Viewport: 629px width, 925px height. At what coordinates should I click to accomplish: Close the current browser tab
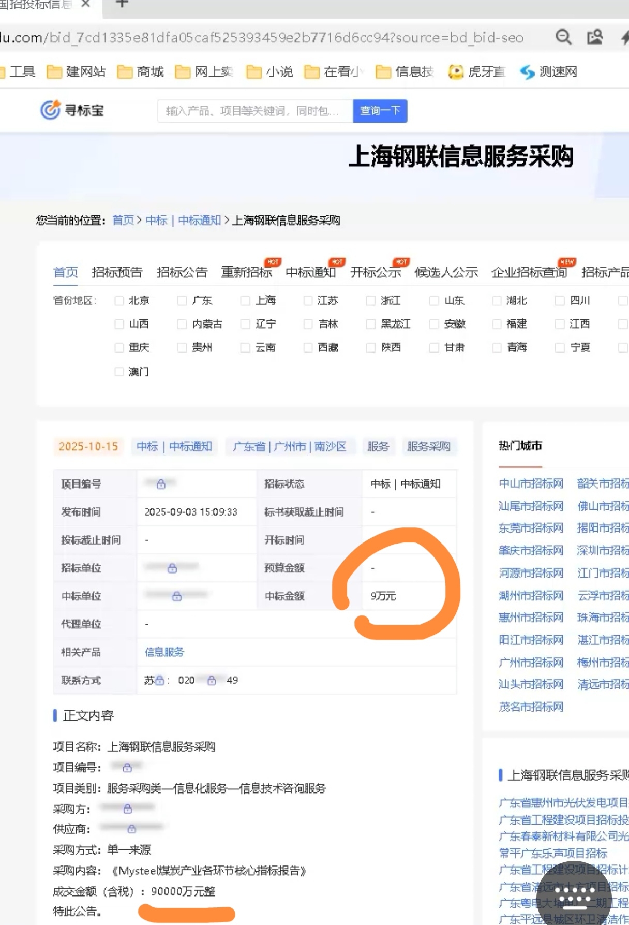(x=86, y=4)
